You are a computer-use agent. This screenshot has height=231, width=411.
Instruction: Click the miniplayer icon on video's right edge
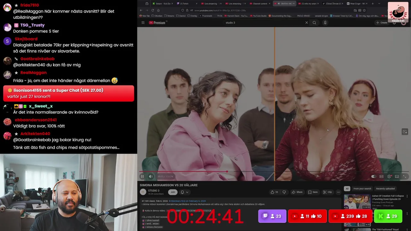(405, 132)
